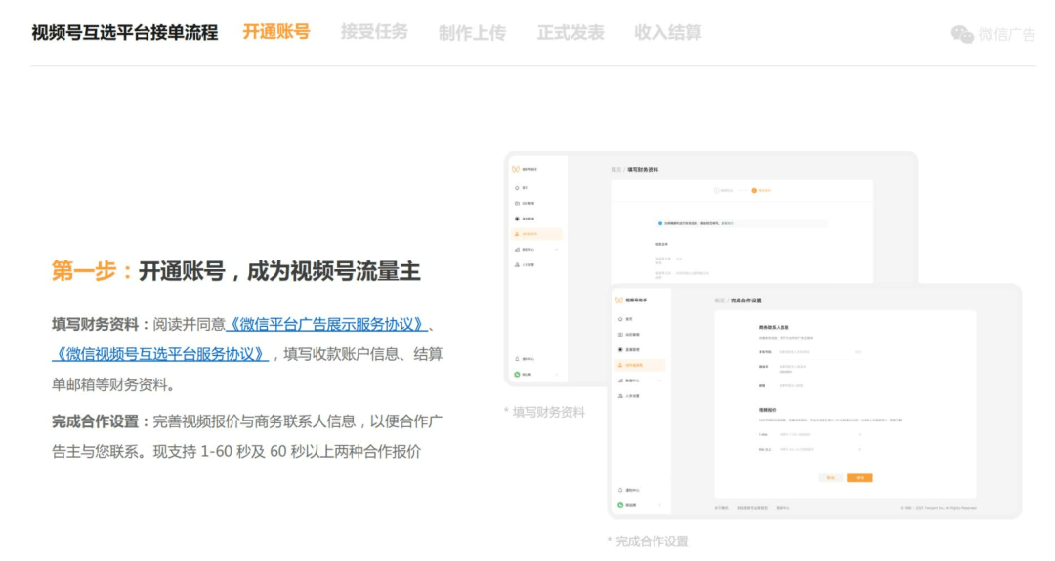Switch to the 接受任务 tab

[x=374, y=32]
